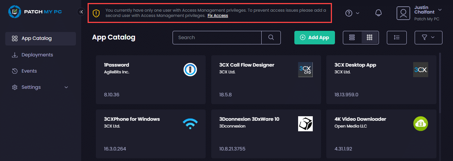
Task: Select the 3Dconnexion 3DxWare cube icon
Action: [305, 124]
